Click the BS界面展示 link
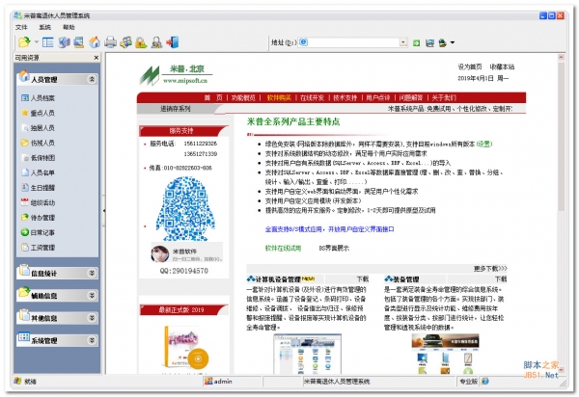The height and width of the screenshot is (397, 579). pos(334,248)
